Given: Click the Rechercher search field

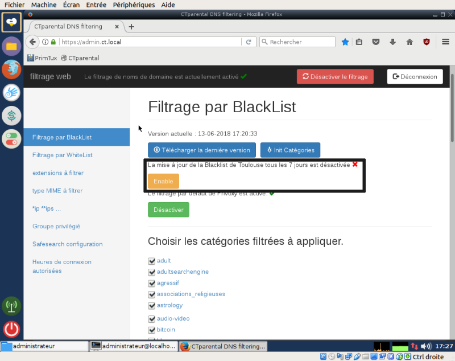Looking at the screenshot, I should click(297, 42).
